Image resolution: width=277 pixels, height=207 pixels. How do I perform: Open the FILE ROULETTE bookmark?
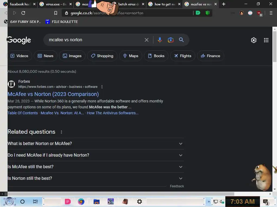(62, 22)
